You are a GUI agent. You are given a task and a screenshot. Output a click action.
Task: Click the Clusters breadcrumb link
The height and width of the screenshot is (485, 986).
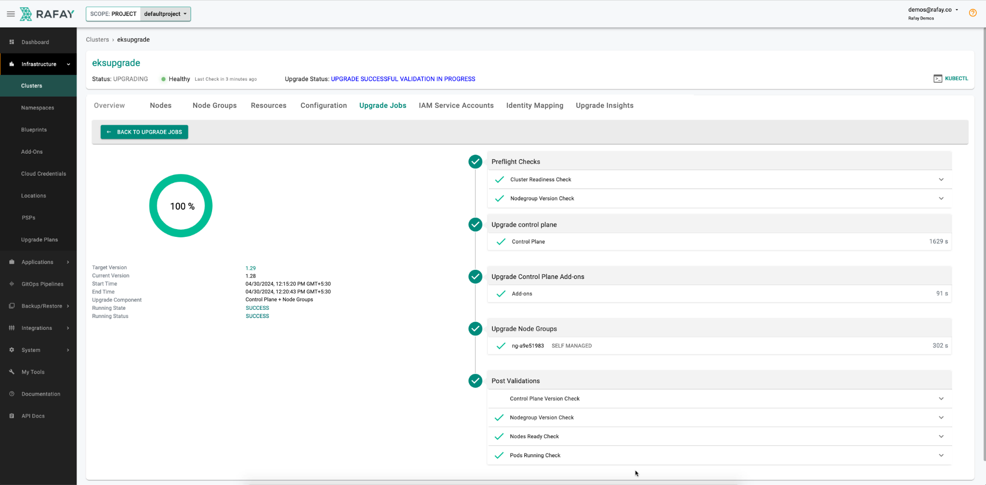point(98,40)
